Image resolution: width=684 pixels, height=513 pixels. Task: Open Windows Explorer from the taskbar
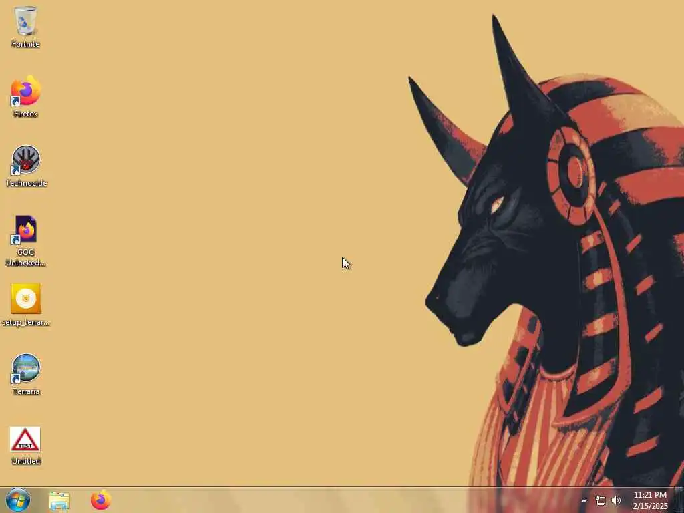[x=59, y=501]
